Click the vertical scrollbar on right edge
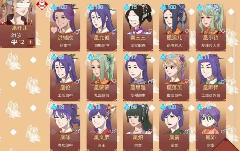Viewport: 240px width, 151px height. point(234,76)
